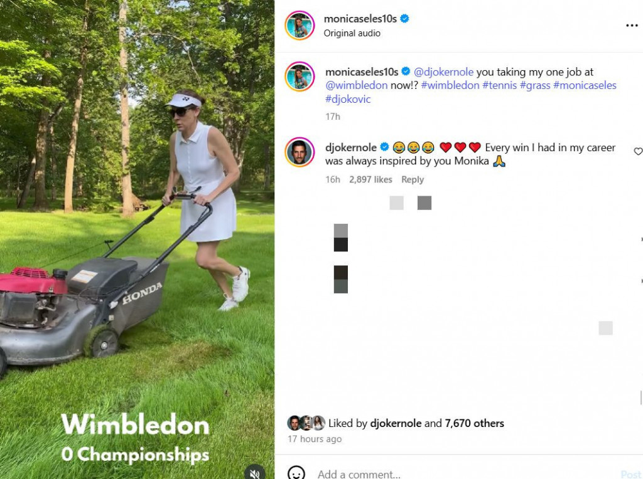The width and height of the screenshot is (643, 479).
Task: Click verified badge next to djokernole
Action: (385, 147)
